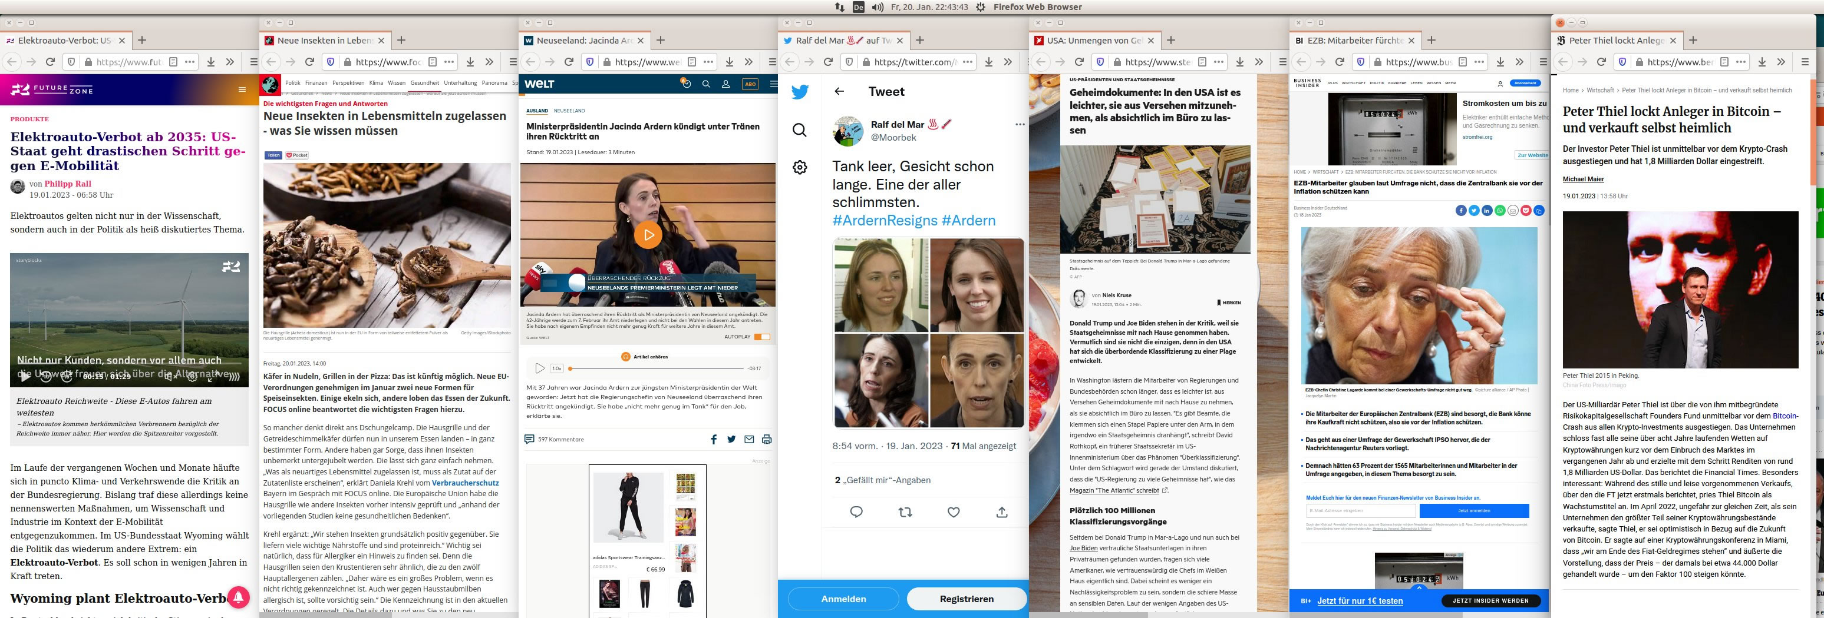Viewport: 1824px width, 618px height.
Task: Print the Welt article using printer icon
Action: [766, 439]
